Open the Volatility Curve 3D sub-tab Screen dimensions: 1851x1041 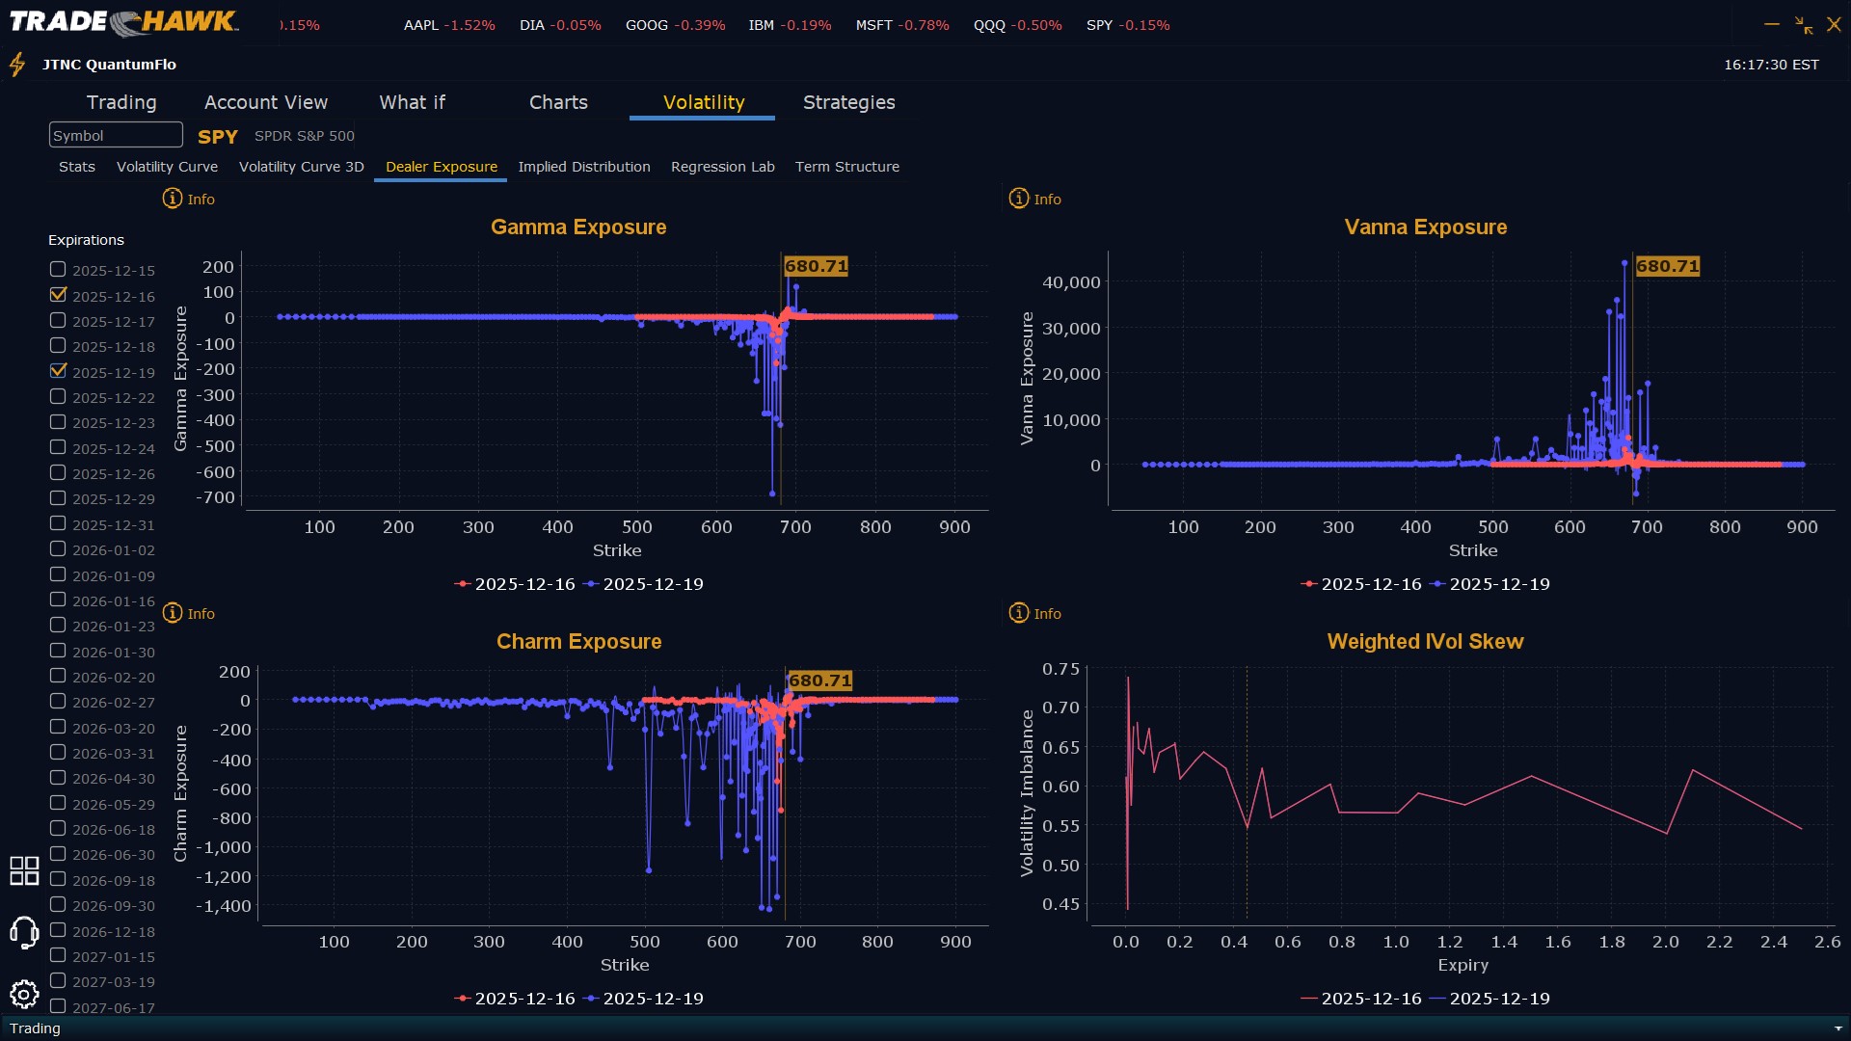[x=301, y=167]
